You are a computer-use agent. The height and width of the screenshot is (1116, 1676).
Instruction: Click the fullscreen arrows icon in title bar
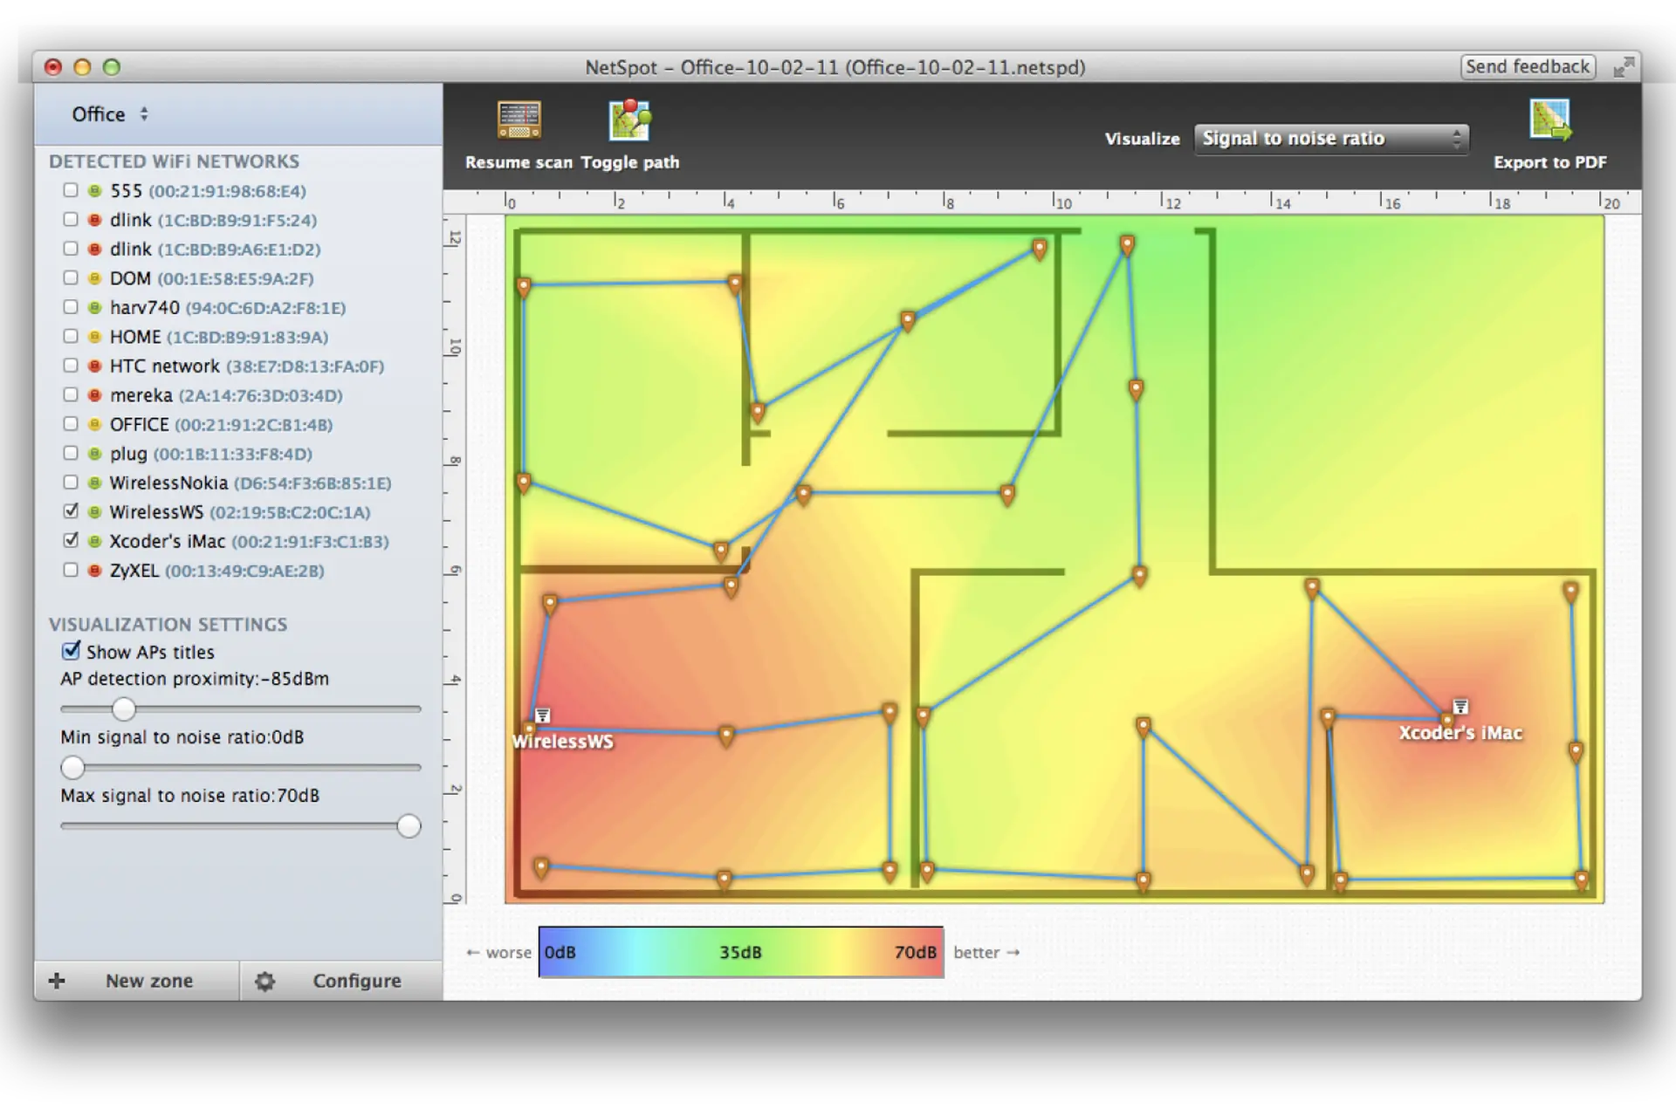1623,67
